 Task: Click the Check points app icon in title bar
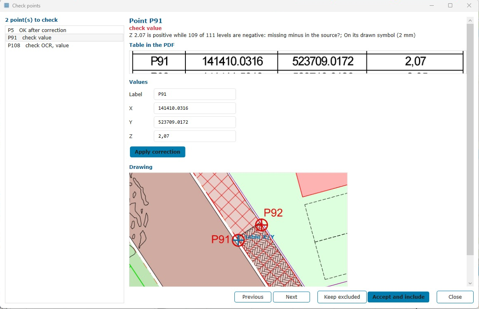(x=7, y=5)
